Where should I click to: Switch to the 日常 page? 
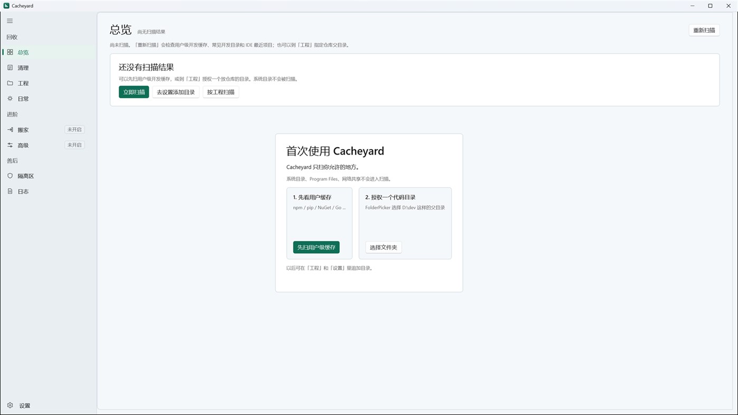[49, 99]
